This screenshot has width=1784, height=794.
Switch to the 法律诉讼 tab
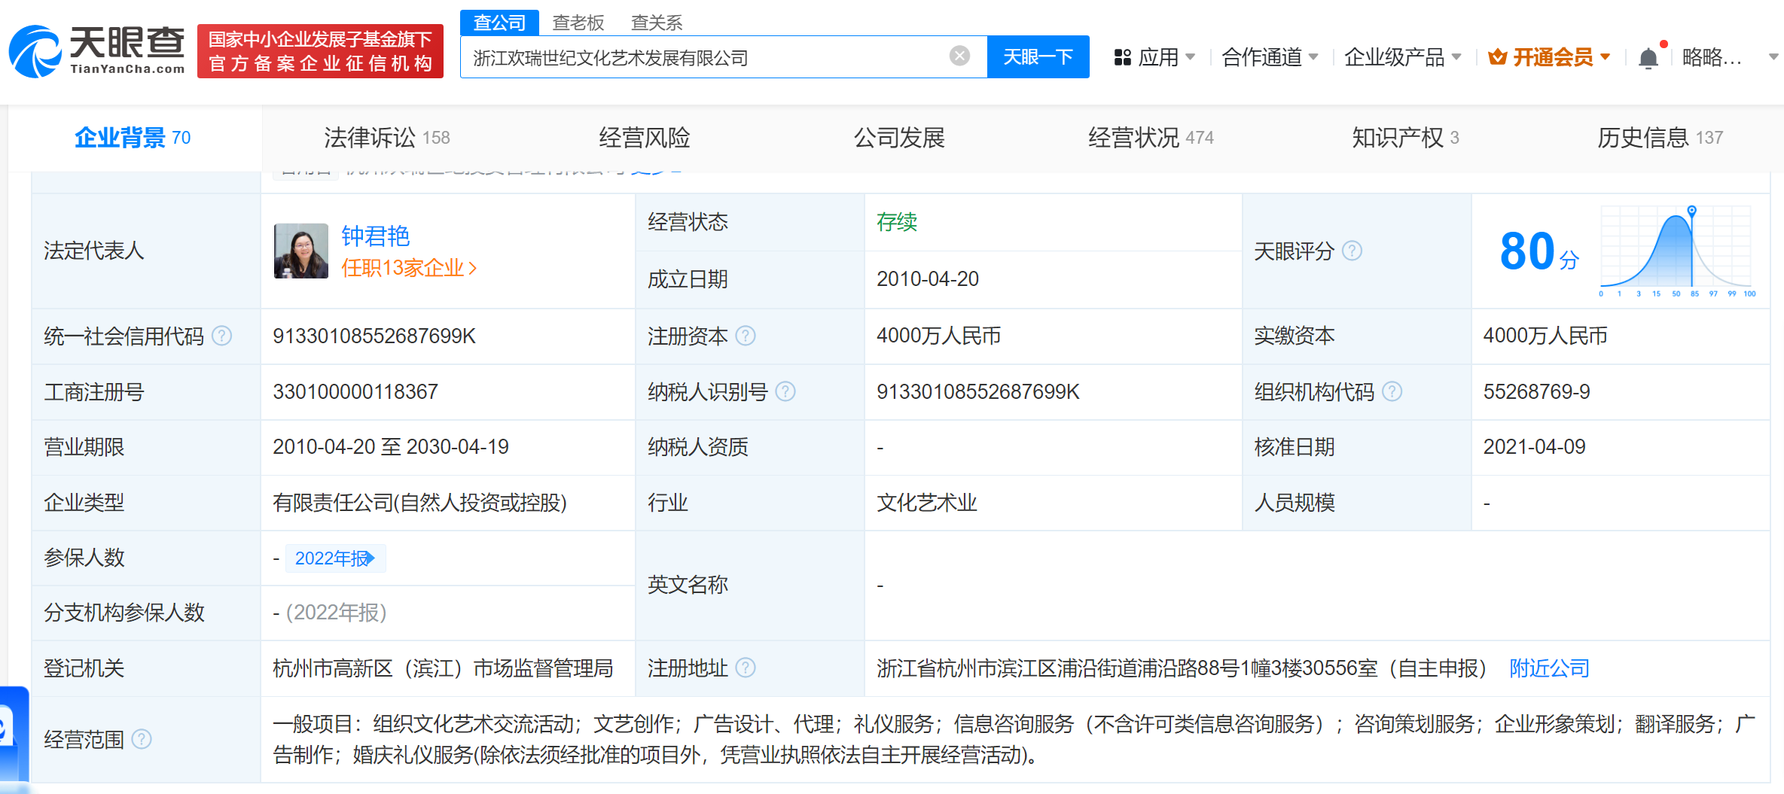click(x=387, y=138)
